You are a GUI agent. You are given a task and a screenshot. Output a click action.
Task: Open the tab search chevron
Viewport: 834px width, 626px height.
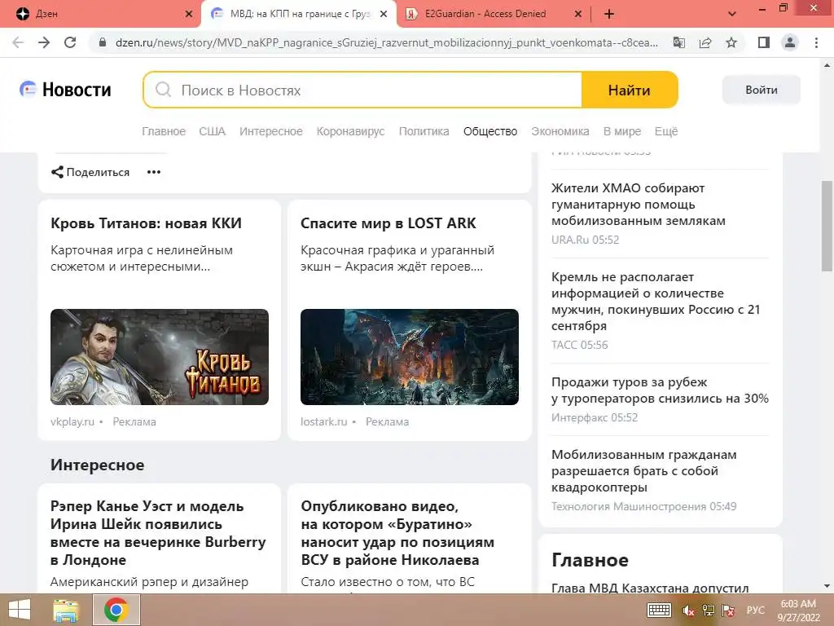click(732, 14)
